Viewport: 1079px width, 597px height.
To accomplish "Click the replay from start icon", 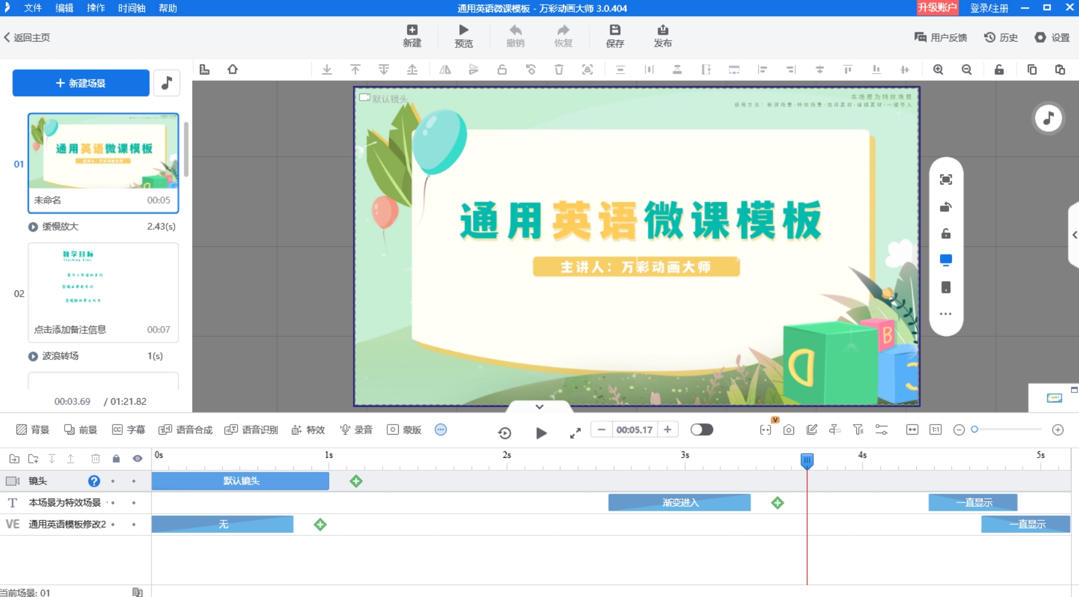I will click(x=505, y=433).
